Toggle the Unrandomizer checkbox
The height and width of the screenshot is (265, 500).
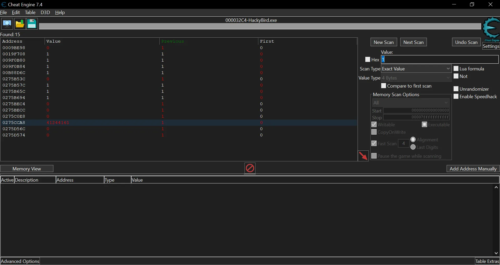456,89
